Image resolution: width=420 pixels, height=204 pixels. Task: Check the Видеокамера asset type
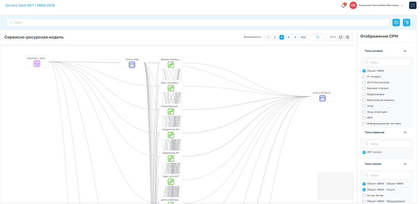click(364, 94)
